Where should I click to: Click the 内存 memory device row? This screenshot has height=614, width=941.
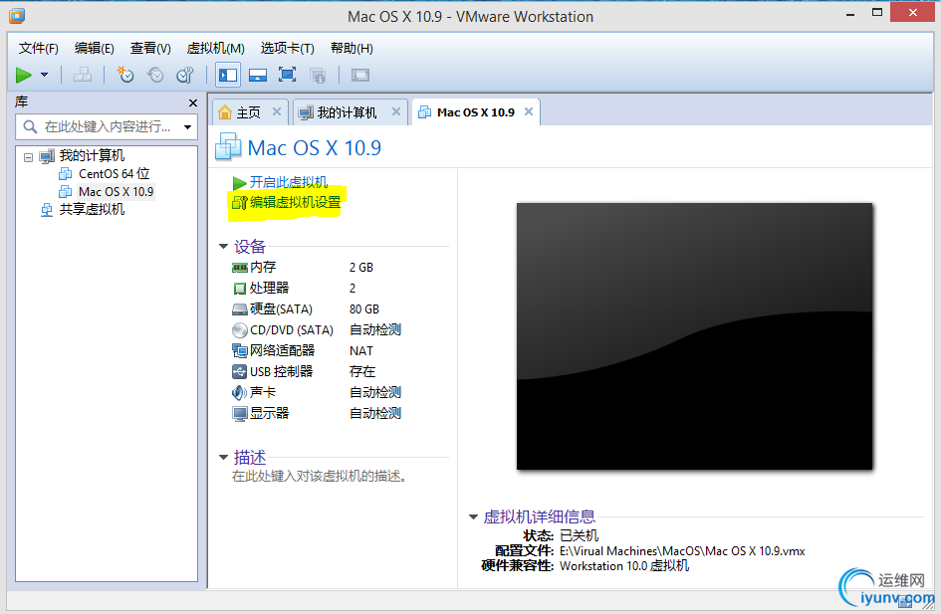pyautogui.click(x=317, y=268)
